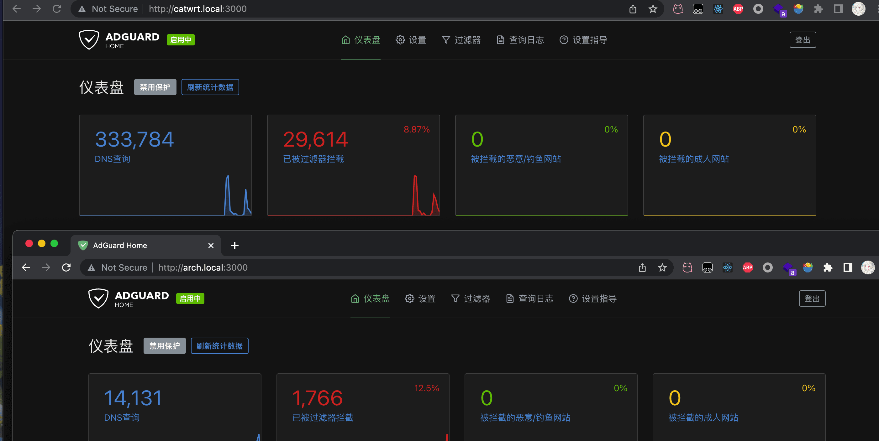Click the 12.5% blocked percentage
This screenshot has height=441, width=879.
[x=426, y=388]
